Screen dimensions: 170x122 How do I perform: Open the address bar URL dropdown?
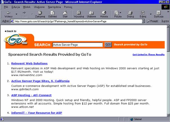coord(143,21)
